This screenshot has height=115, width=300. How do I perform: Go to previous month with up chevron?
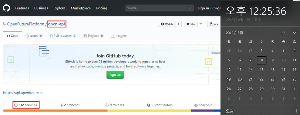[x=284, y=33]
